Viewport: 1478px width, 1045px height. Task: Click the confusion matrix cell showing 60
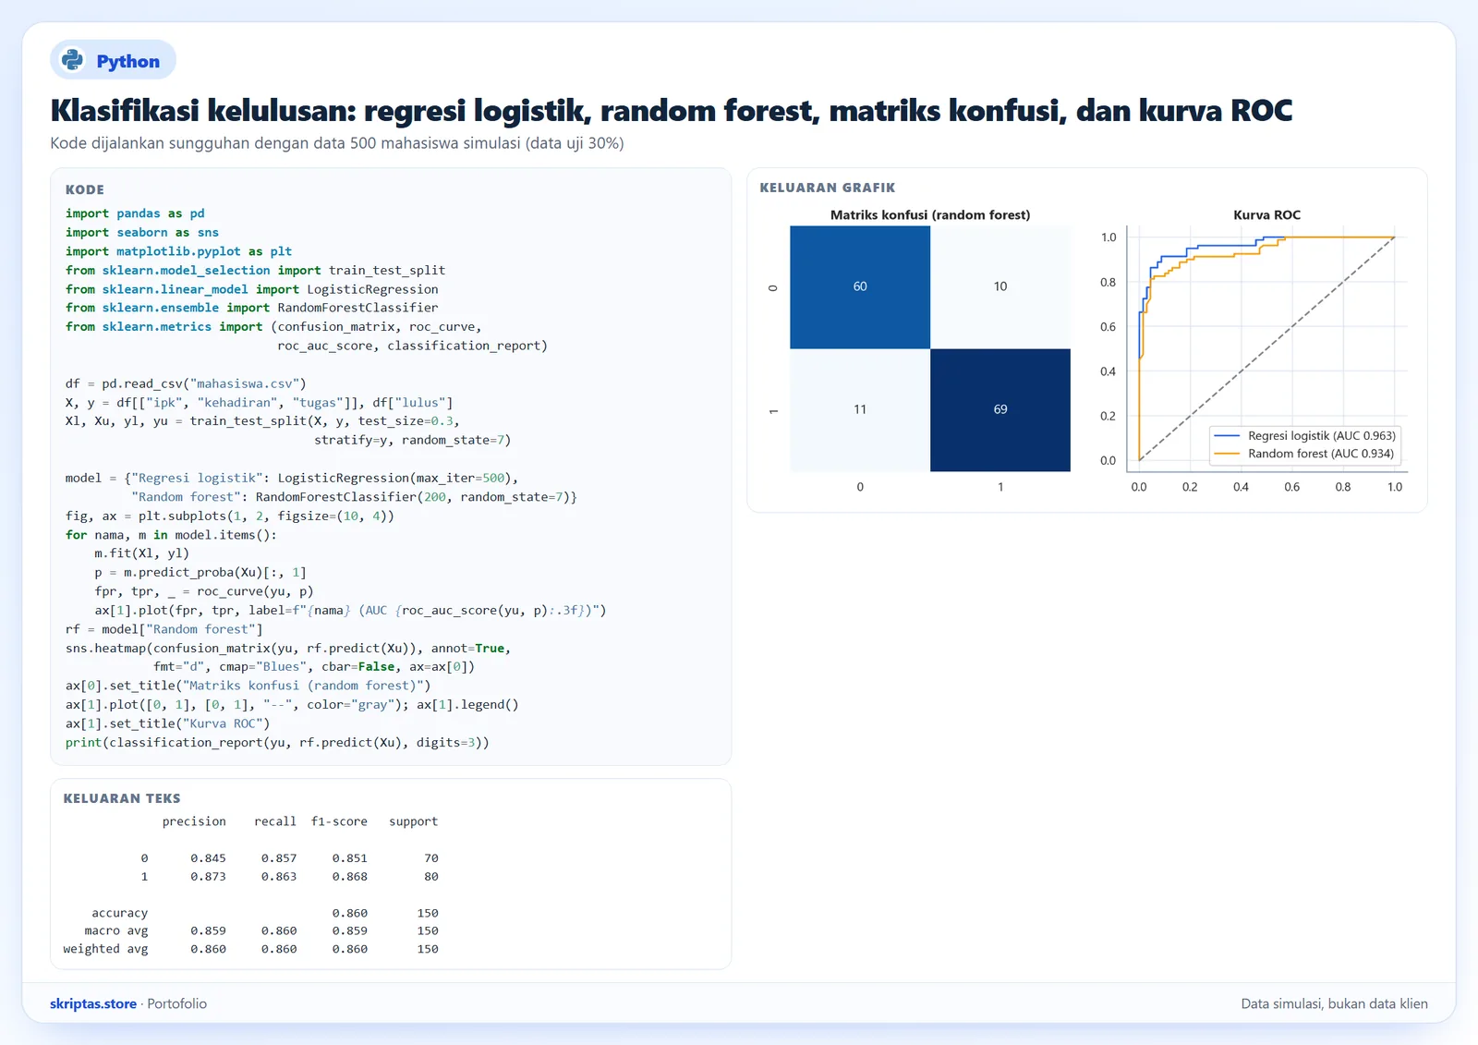[860, 287]
